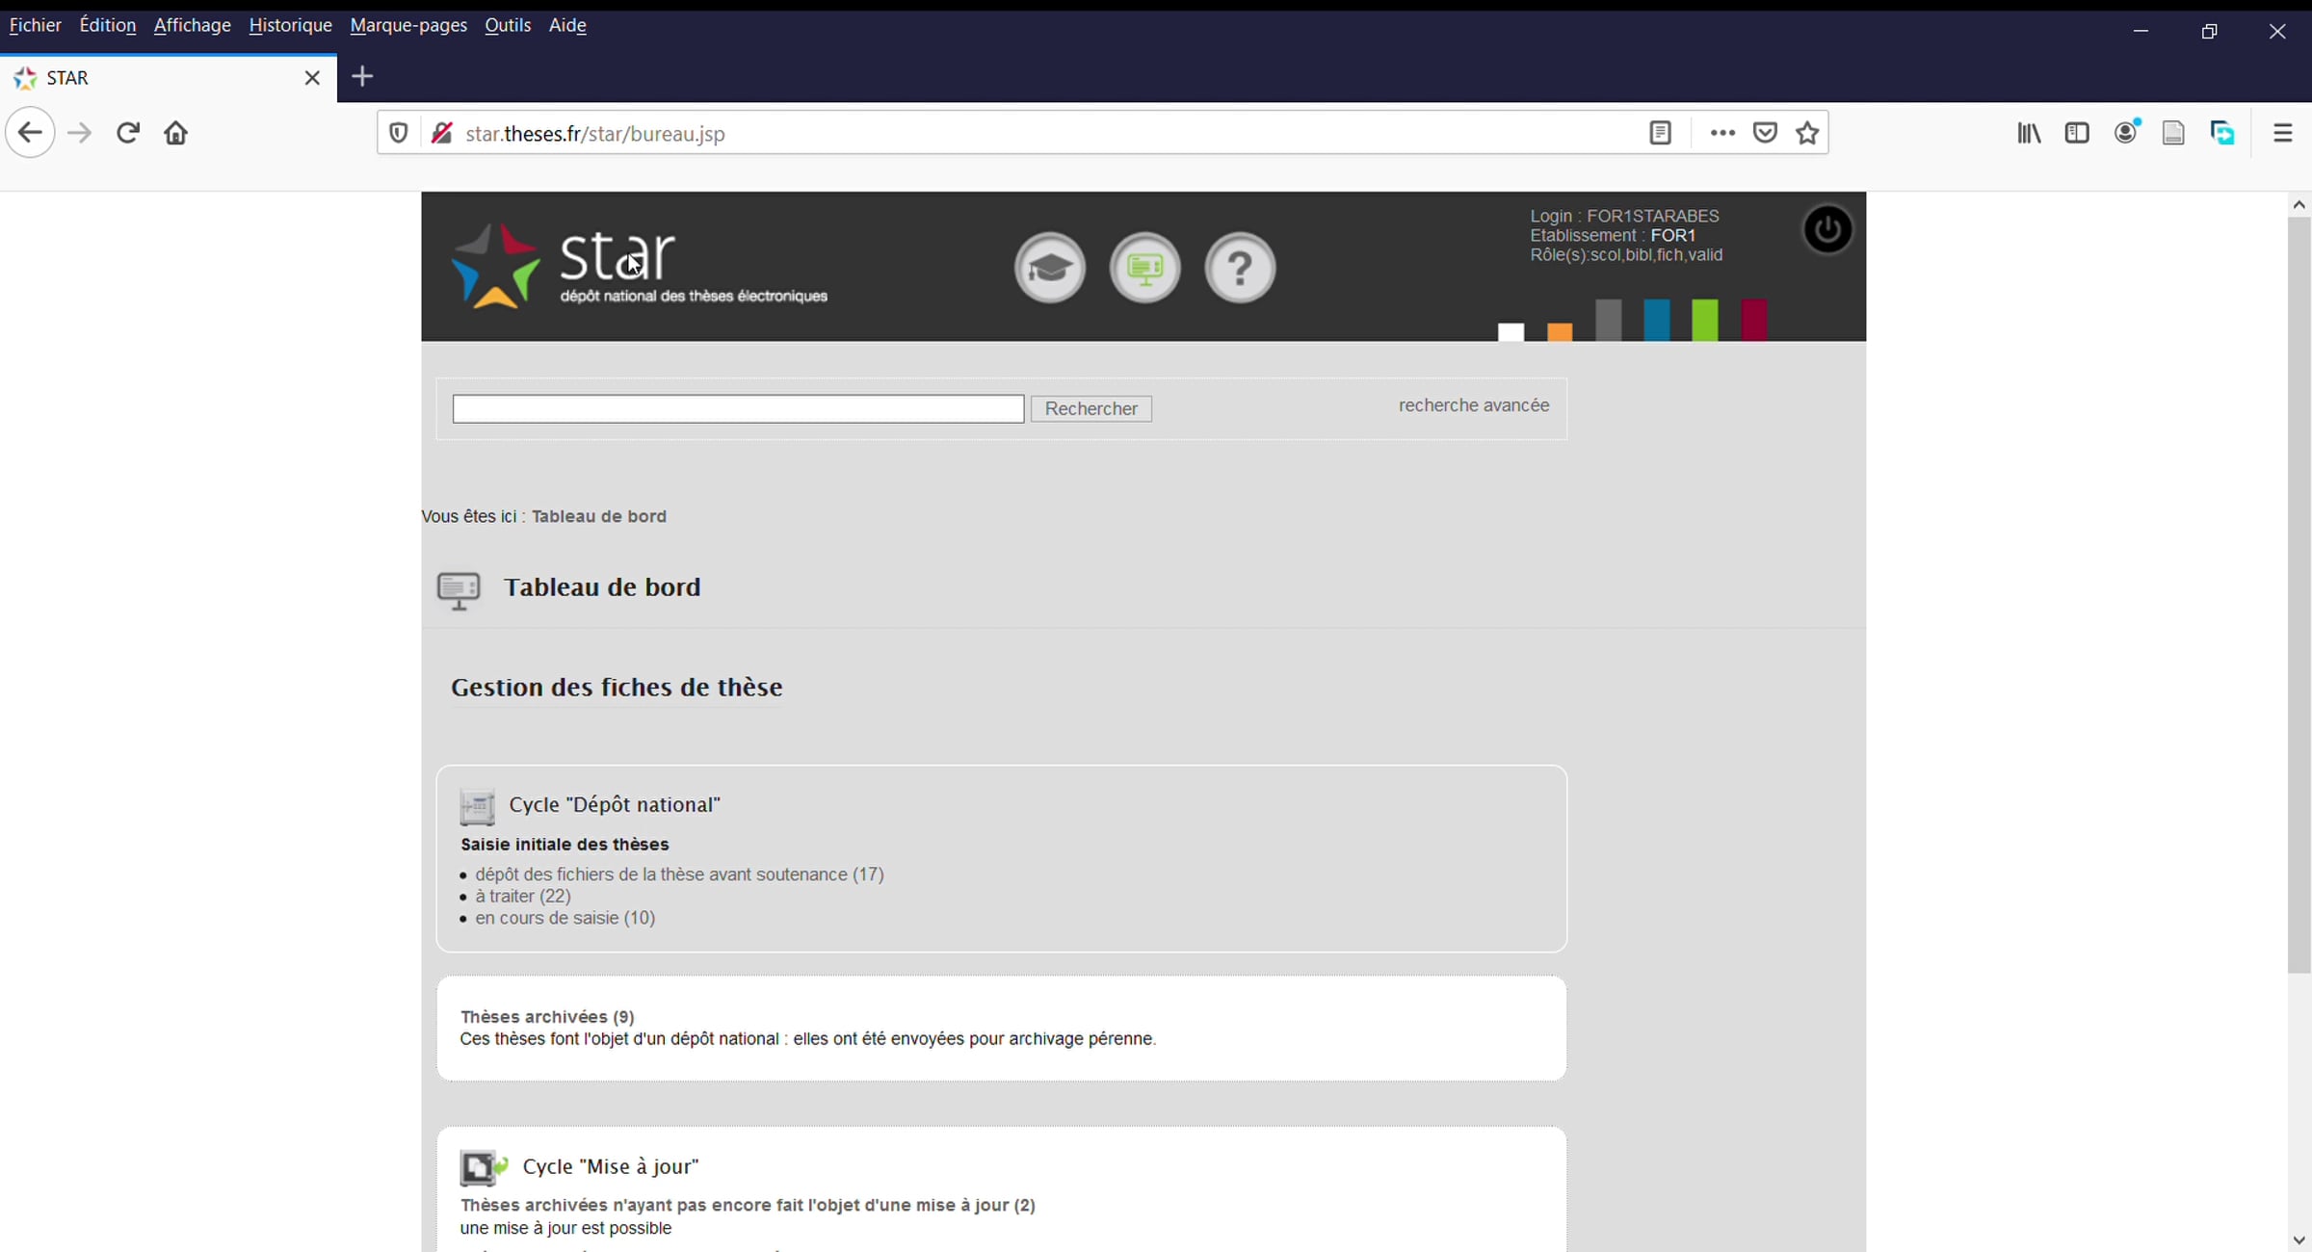Click Firefox home button
Image resolution: width=2312 pixels, height=1252 pixels.
[x=175, y=133]
